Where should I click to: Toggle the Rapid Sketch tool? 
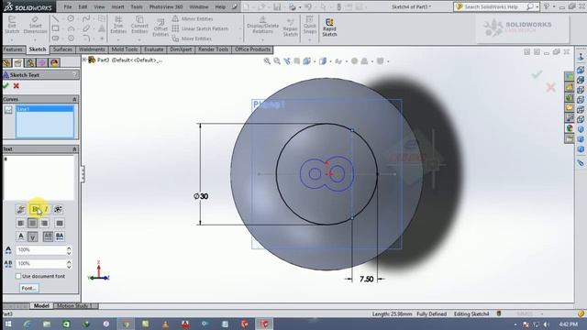click(x=329, y=27)
